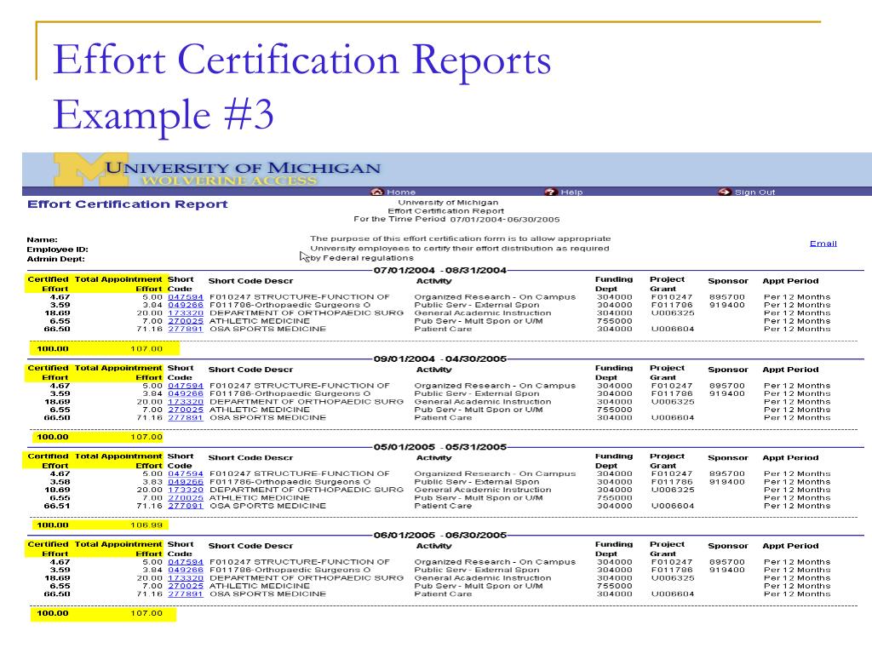Open short code 173320 in 06/01/2005 section
The width and height of the screenshot is (872, 654).
186,578
